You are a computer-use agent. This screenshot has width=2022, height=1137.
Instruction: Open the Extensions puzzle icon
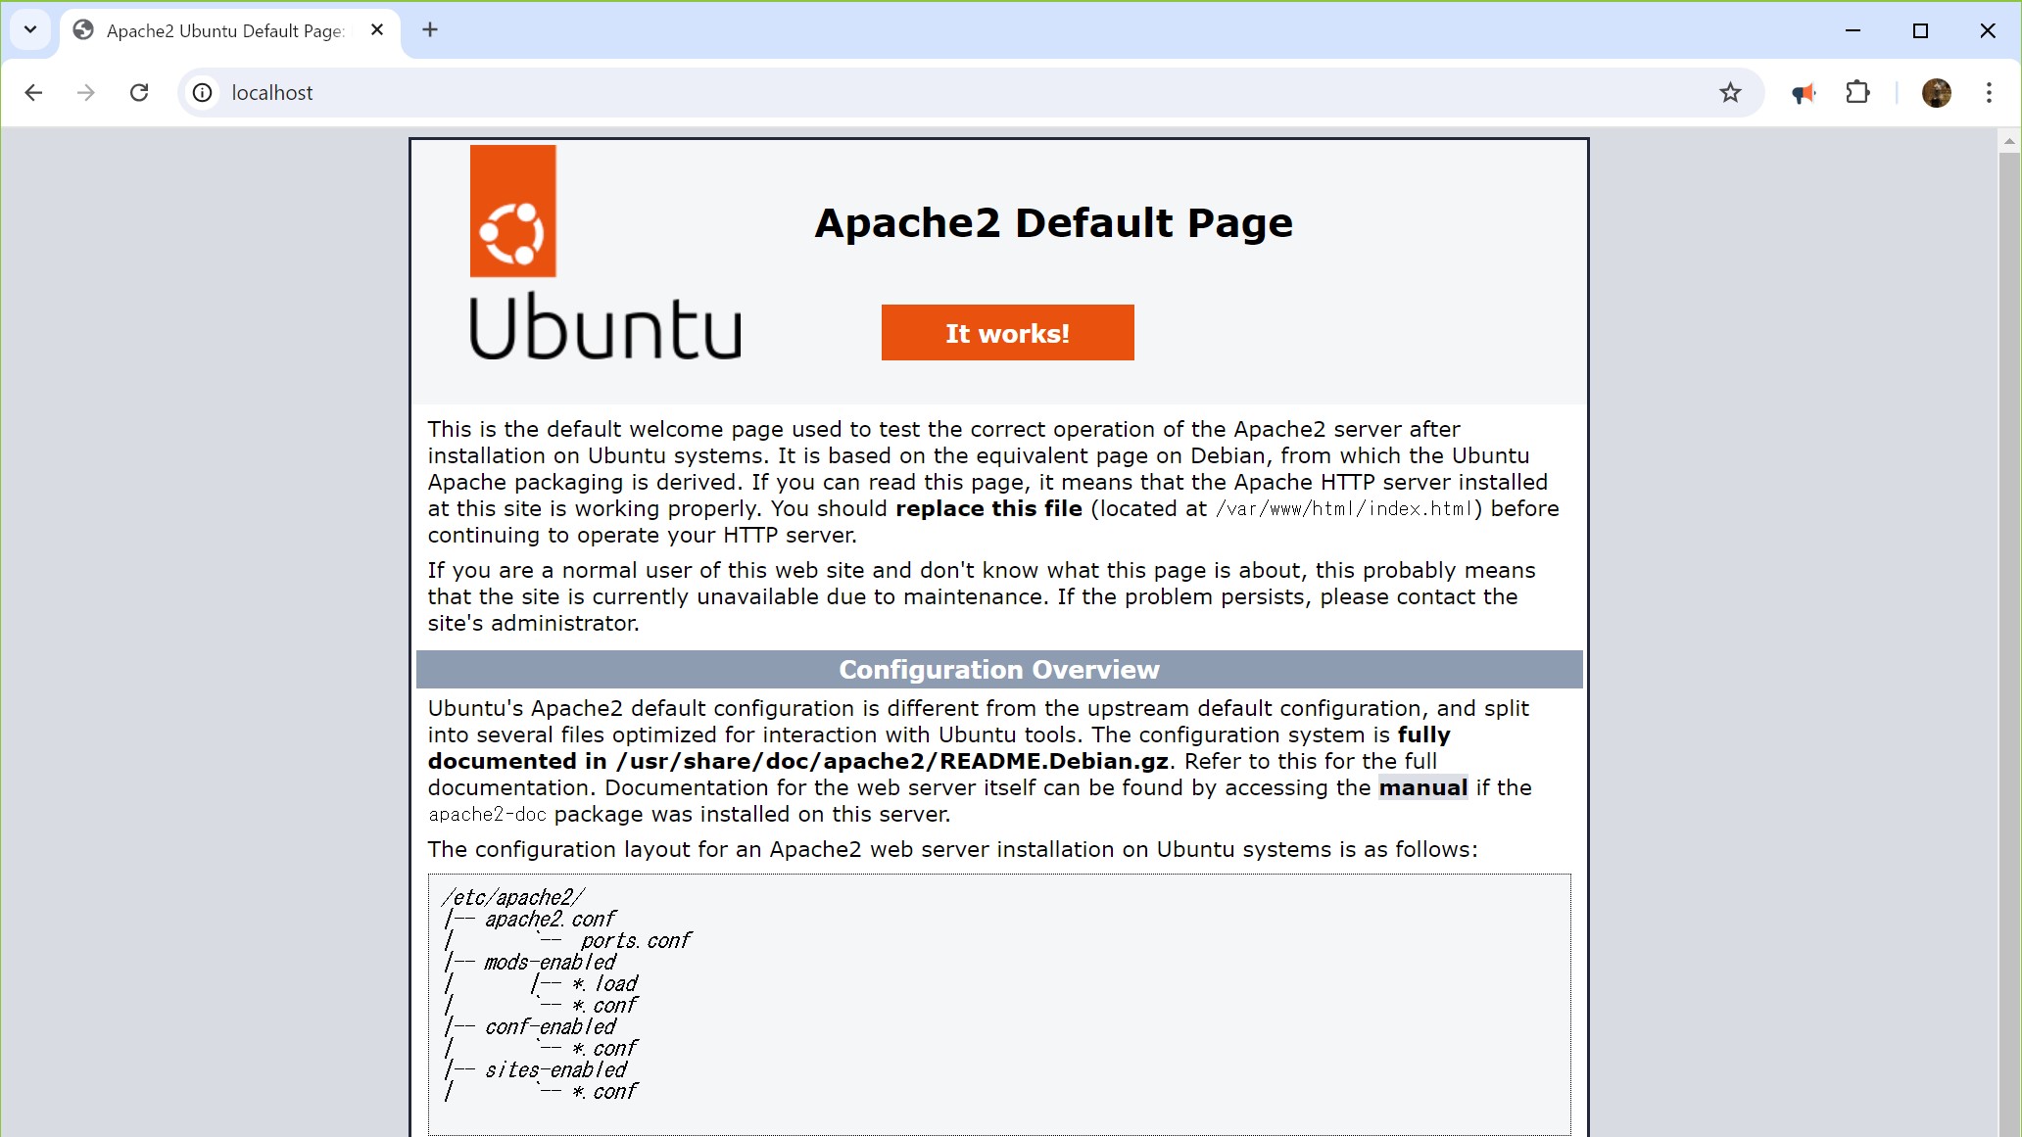(x=1857, y=92)
